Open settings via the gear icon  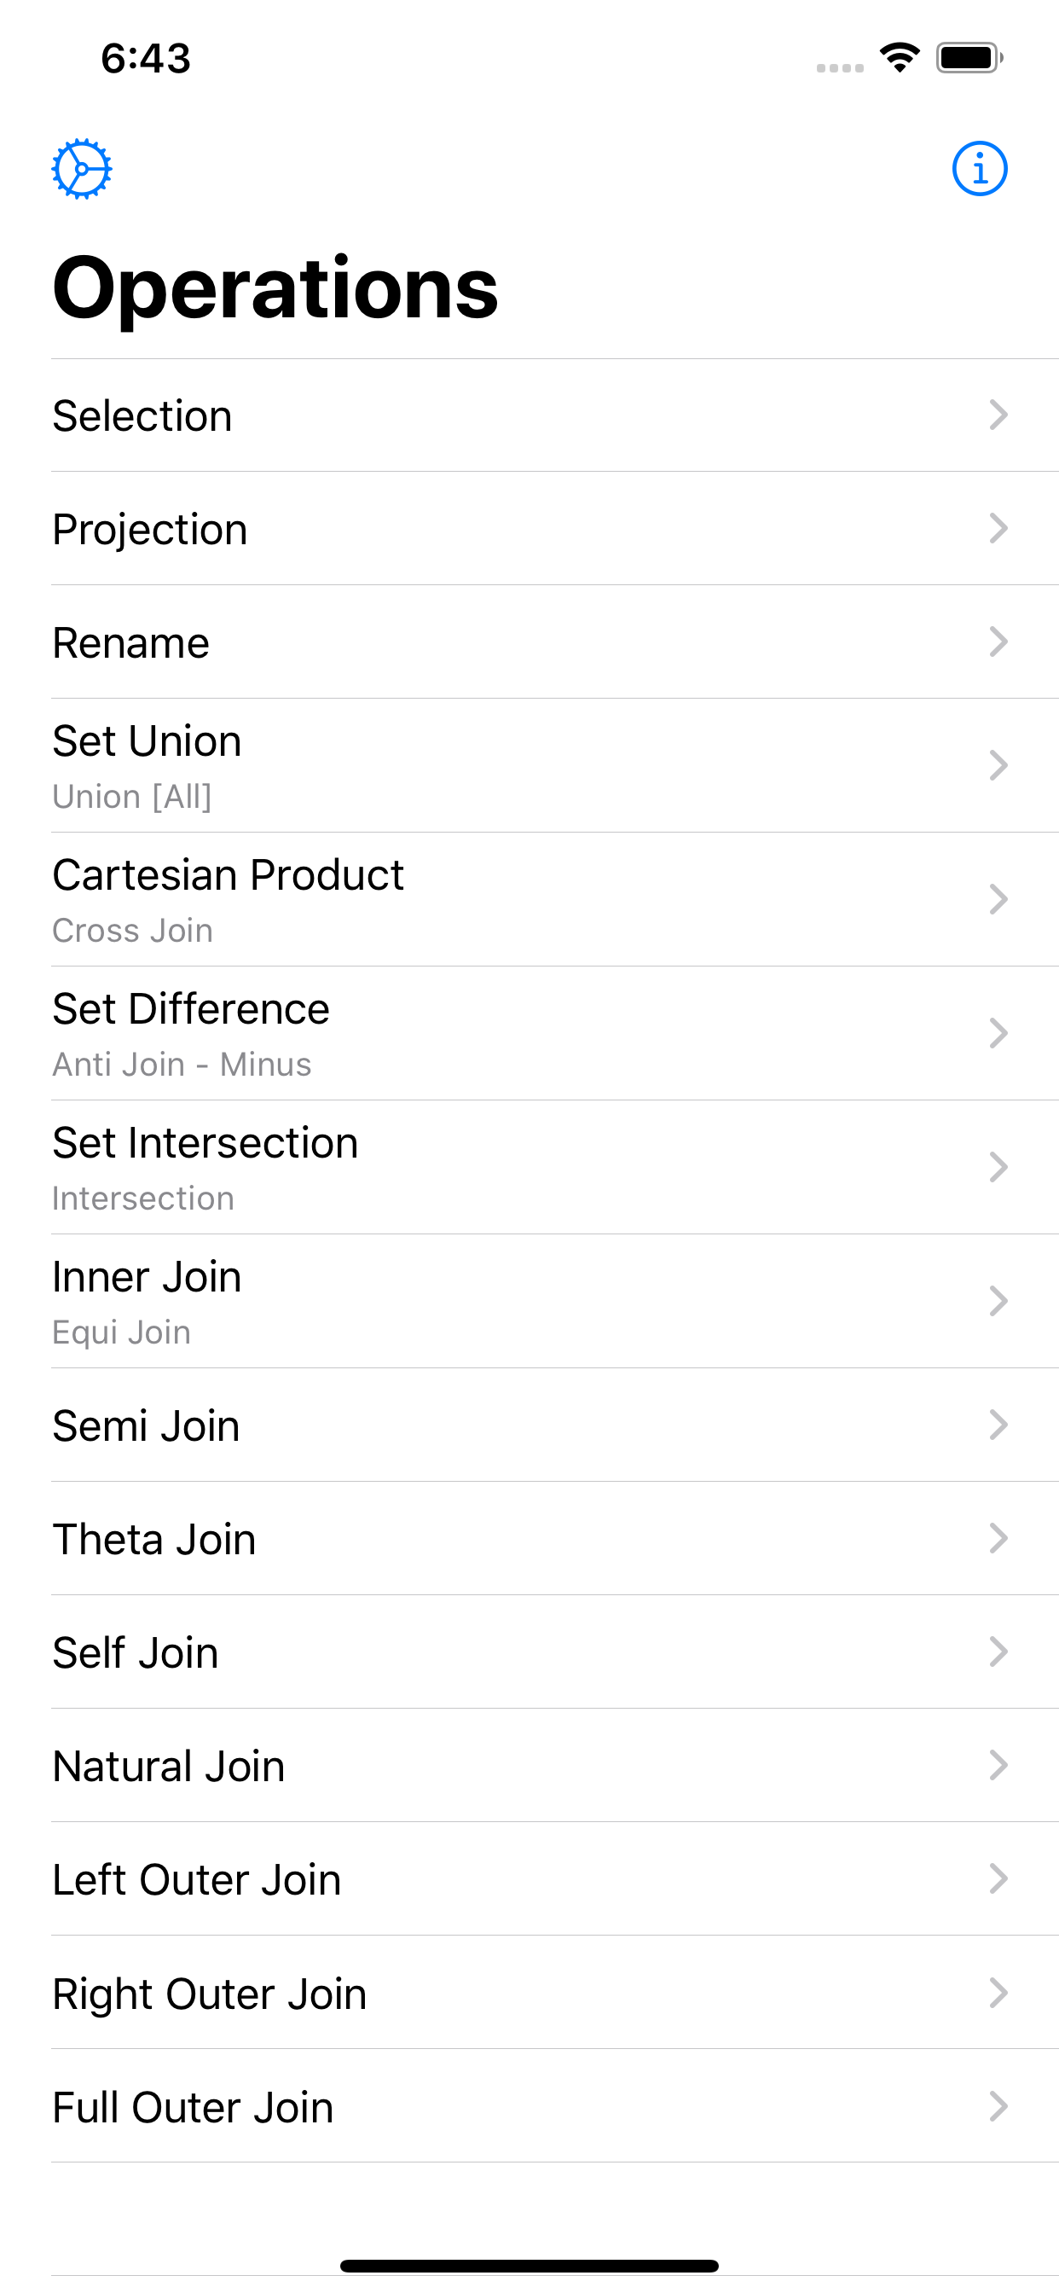(82, 168)
